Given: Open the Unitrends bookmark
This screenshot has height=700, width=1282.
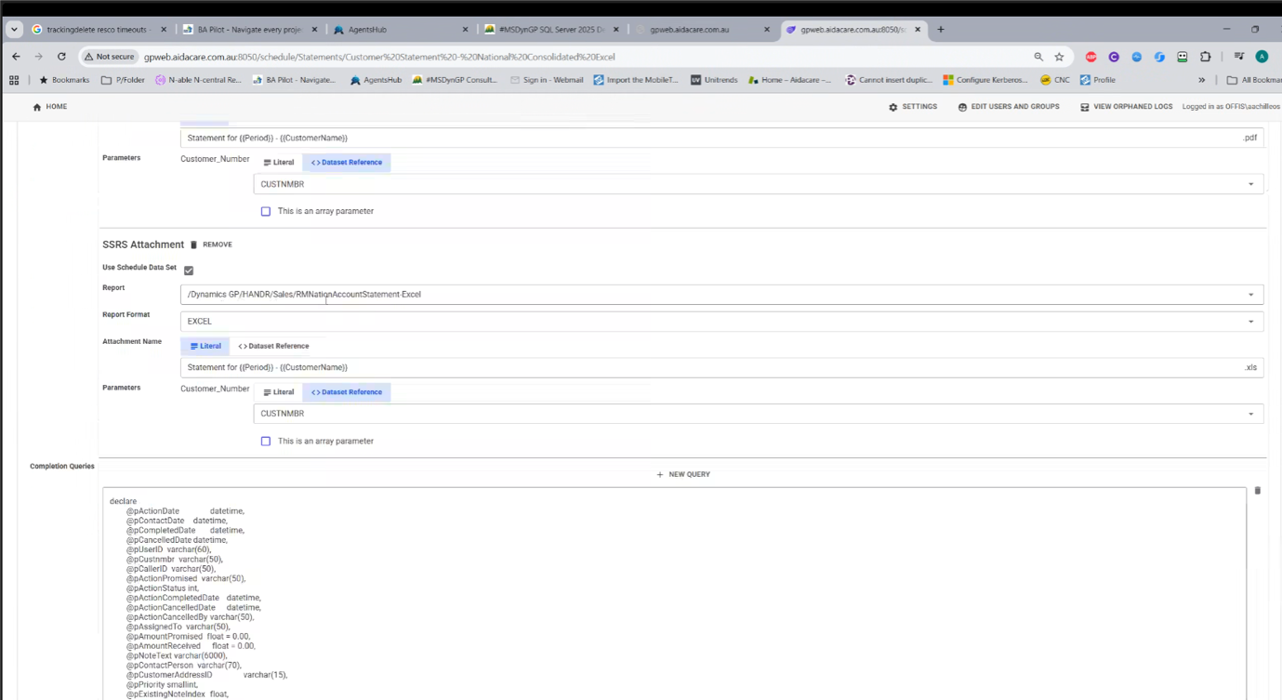Looking at the screenshot, I should coord(714,80).
